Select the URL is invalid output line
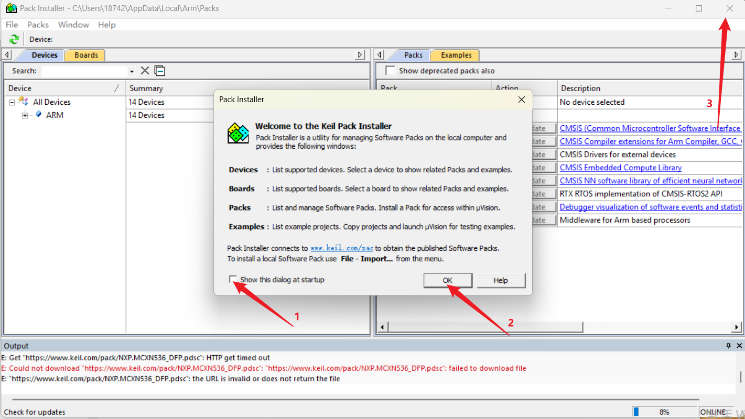745x419 pixels. (171, 379)
